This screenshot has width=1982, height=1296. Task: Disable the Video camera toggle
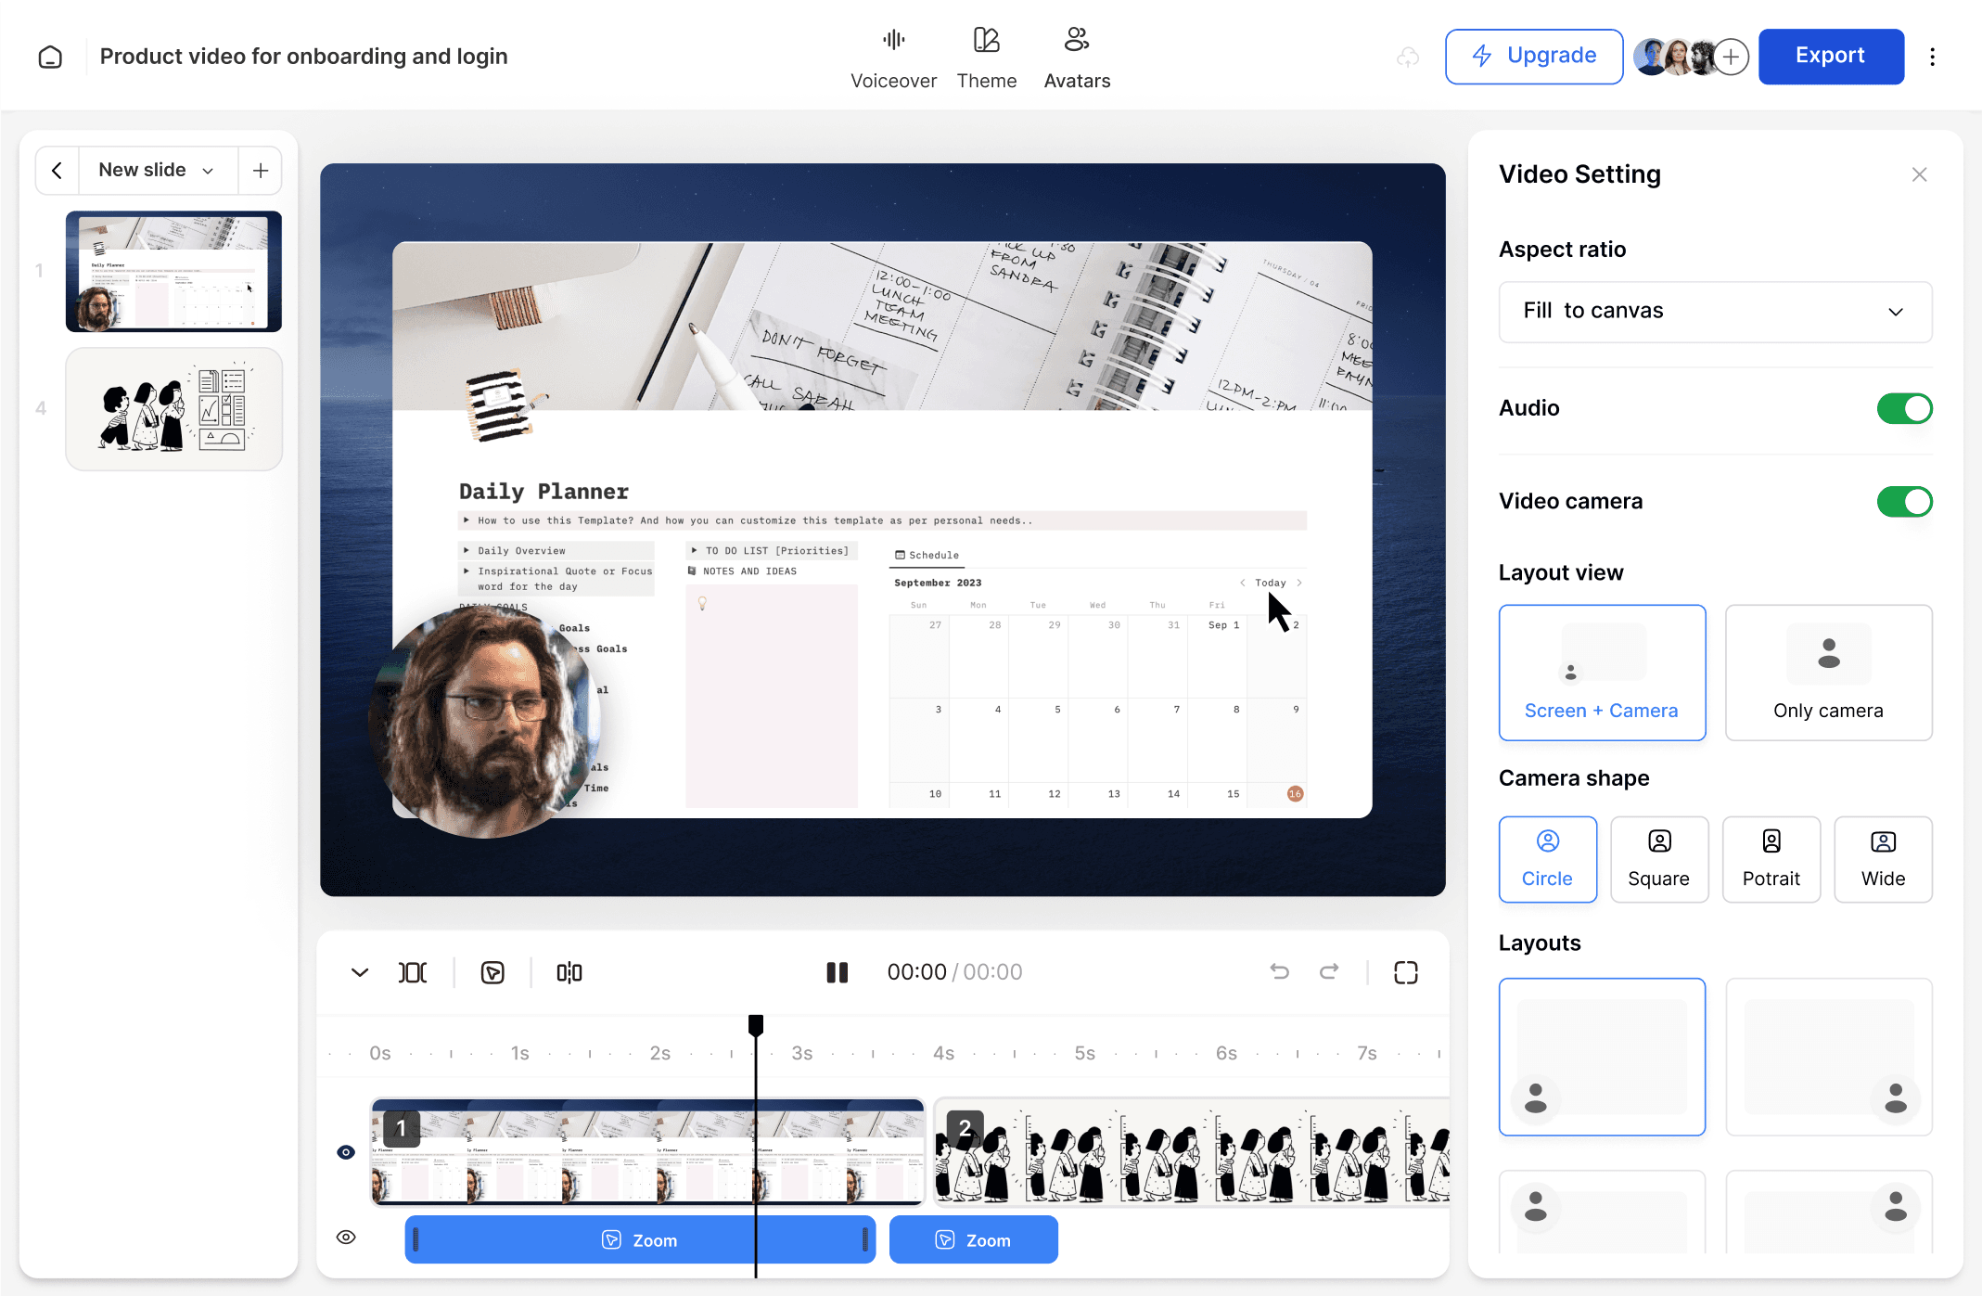click(1903, 502)
